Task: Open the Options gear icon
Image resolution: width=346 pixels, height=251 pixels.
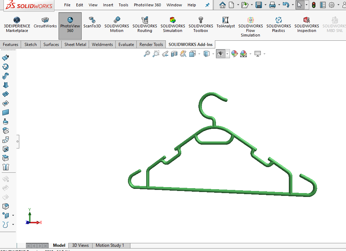Action: [332, 5]
